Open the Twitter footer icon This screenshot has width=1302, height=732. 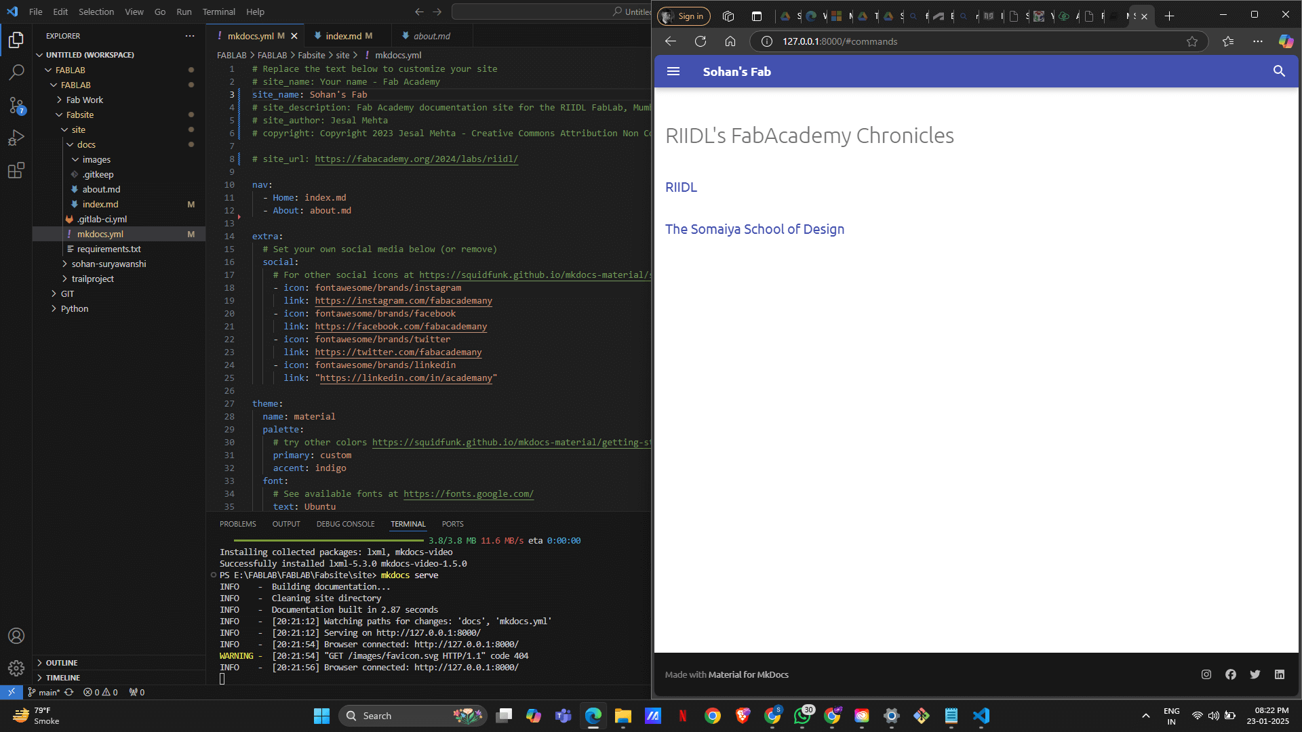click(x=1255, y=674)
